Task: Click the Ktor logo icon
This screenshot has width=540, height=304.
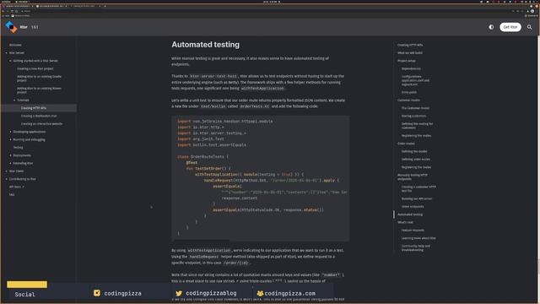Action: [11, 27]
